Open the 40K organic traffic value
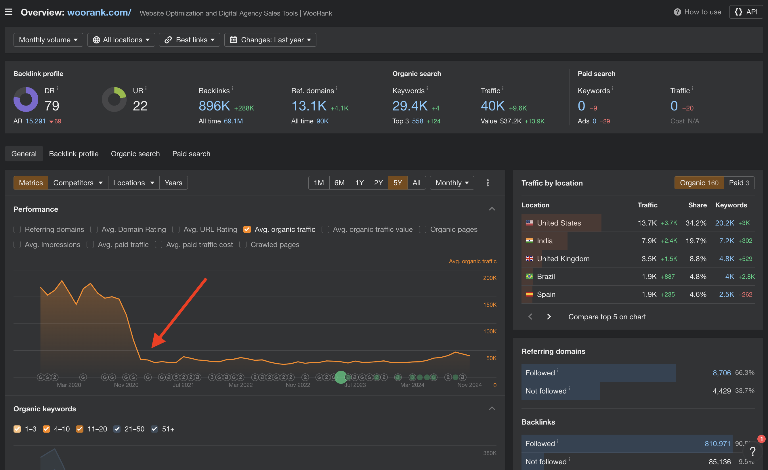Screen dimensions: 768x470 click(x=492, y=106)
